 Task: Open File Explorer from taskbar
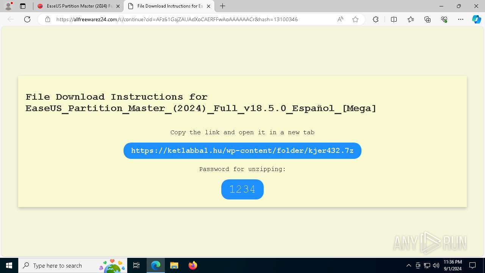(174, 265)
